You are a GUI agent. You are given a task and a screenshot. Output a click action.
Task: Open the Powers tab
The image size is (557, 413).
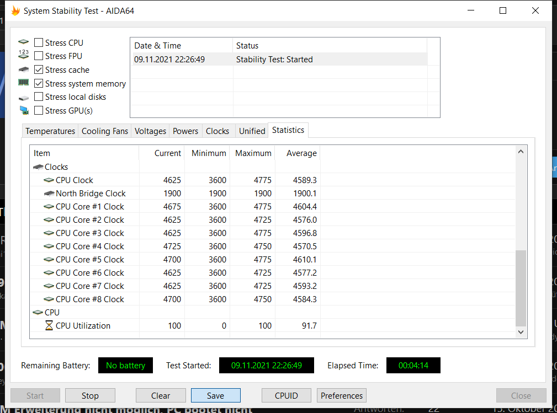pos(185,131)
